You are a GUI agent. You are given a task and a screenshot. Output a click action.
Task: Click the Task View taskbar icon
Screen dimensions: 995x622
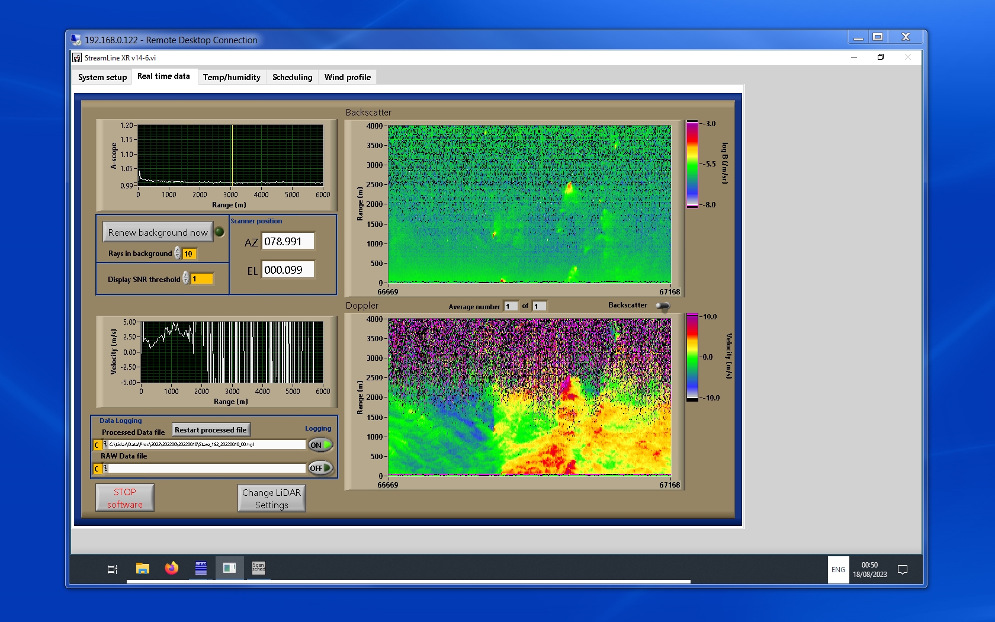112,569
